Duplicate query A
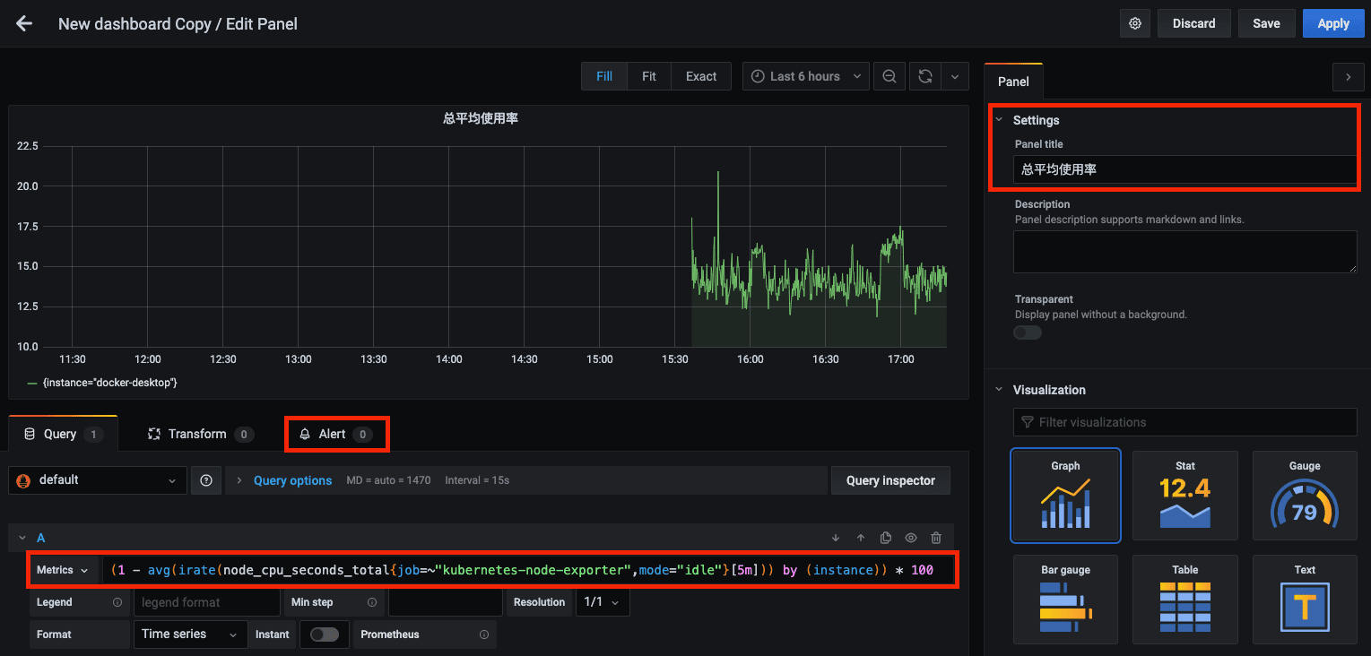Viewport: 1371px width, 656px height. coord(886,538)
